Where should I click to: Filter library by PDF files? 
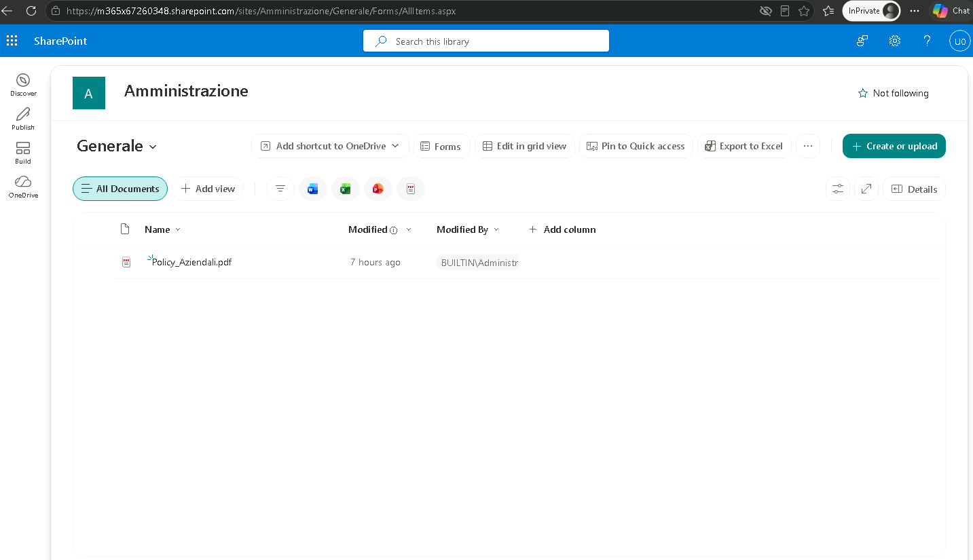click(x=411, y=189)
